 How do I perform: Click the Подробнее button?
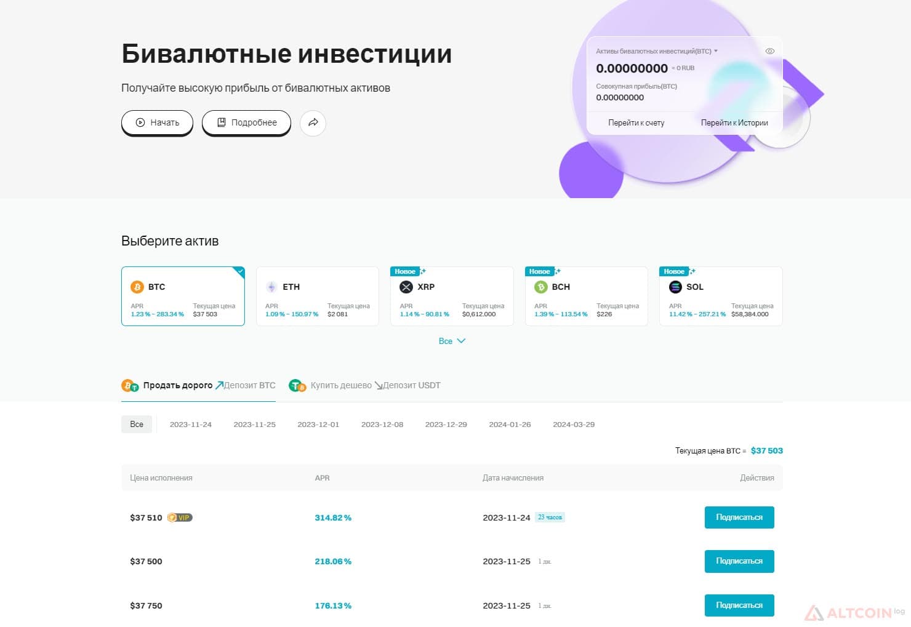246,122
